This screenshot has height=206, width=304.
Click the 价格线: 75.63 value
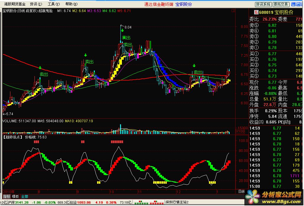pyautogui.click(x=36, y=137)
